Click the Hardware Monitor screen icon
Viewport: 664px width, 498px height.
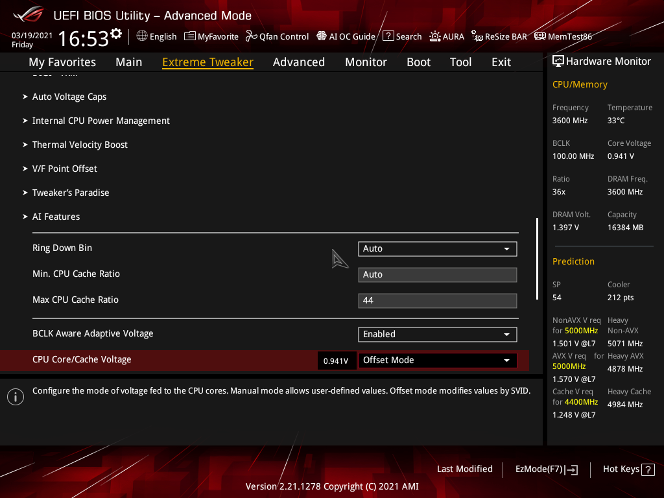coord(558,62)
